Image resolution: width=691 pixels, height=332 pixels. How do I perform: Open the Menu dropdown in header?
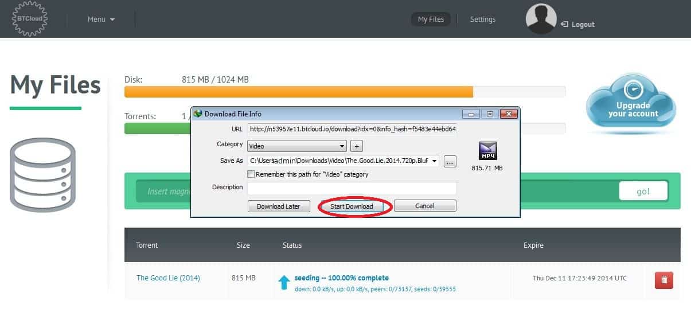(x=101, y=19)
